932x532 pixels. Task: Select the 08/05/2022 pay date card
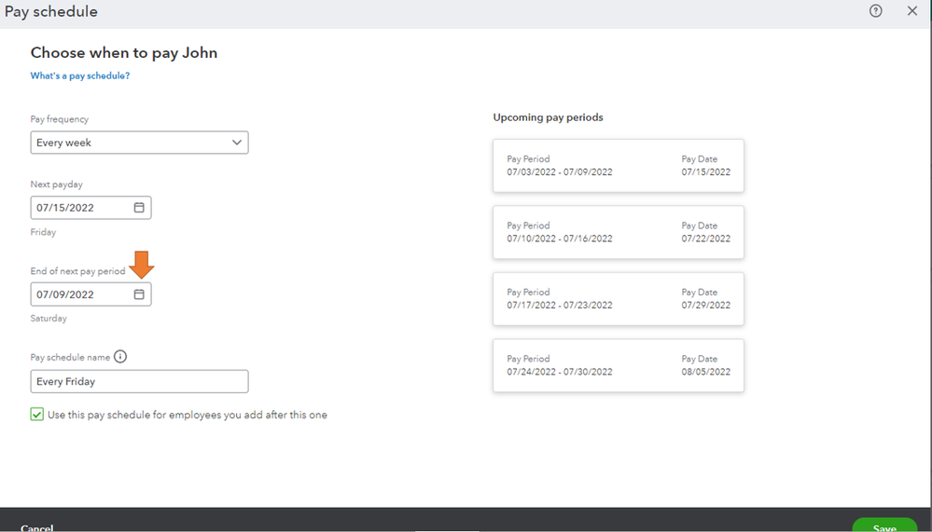coord(618,365)
